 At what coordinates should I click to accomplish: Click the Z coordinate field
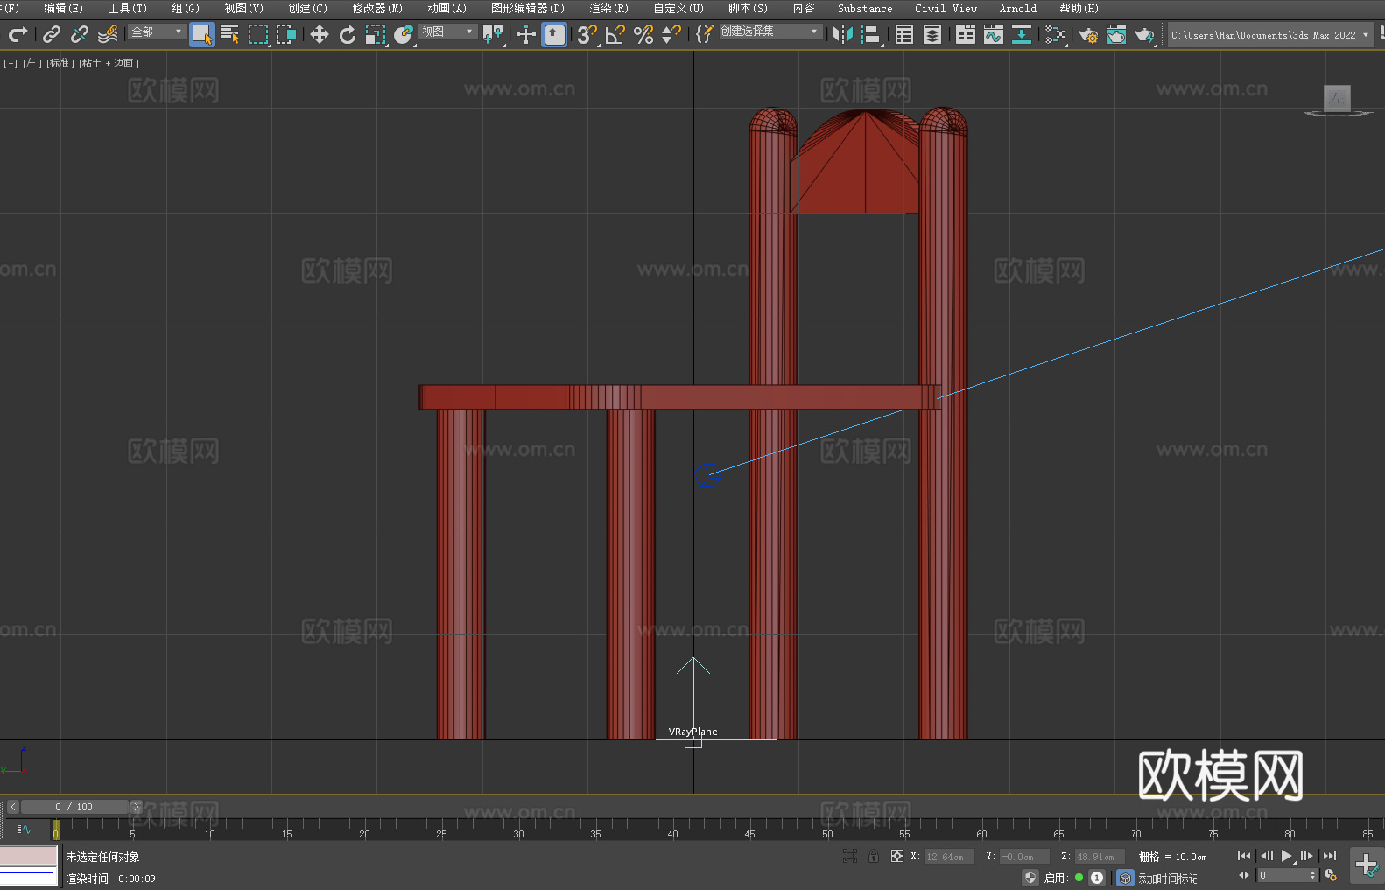coord(1100,857)
